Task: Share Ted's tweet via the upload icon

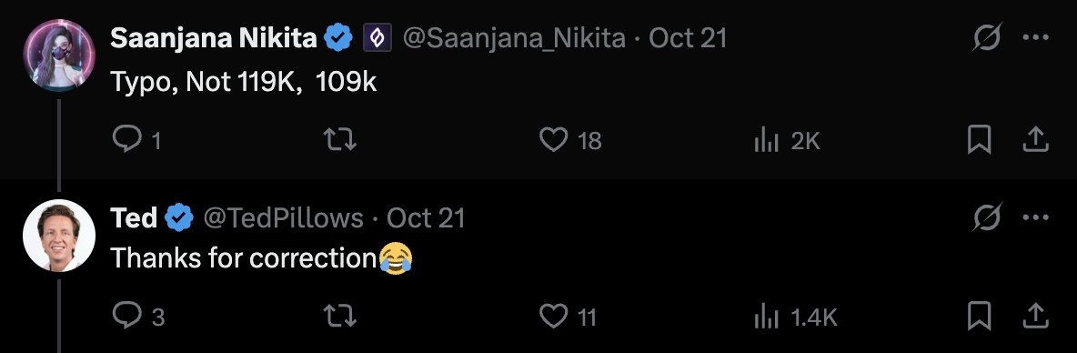Action: coord(1035,316)
